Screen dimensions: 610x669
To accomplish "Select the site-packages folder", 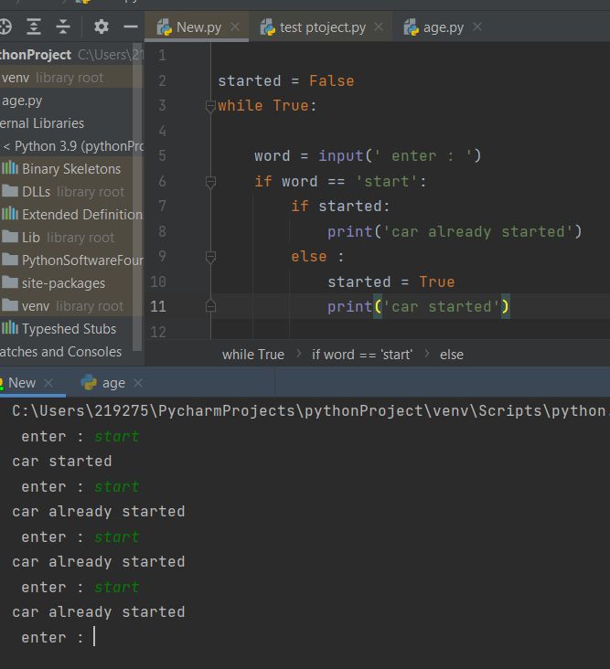I will click(66, 283).
